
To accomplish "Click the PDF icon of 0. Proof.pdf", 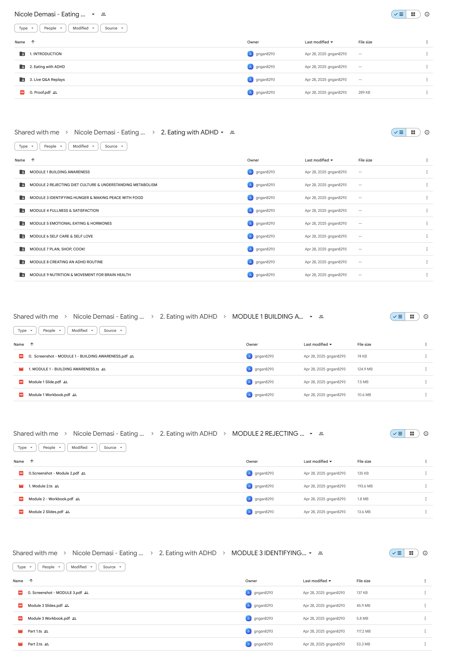I will tap(22, 92).
